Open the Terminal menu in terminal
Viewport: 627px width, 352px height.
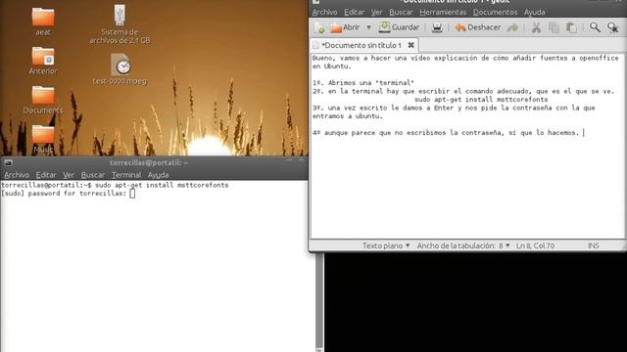click(126, 175)
